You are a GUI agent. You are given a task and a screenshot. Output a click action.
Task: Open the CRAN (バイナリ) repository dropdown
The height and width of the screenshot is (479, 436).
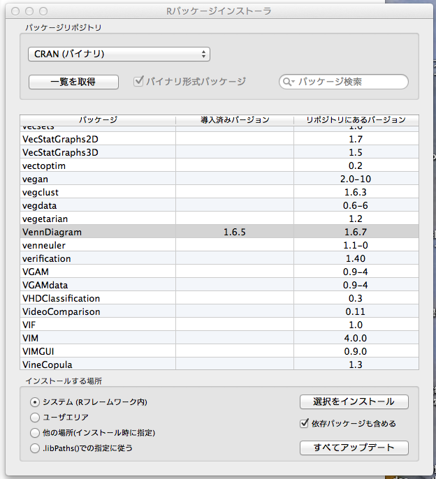[x=119, y=54]
